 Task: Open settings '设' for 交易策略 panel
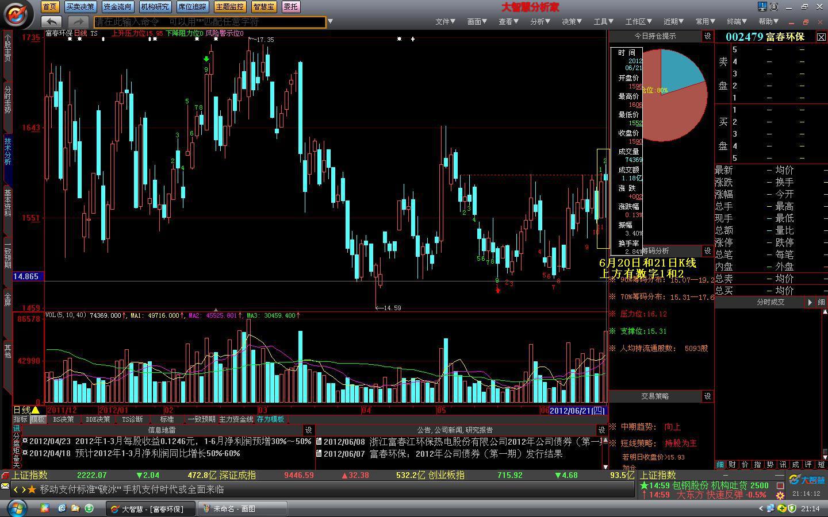708,396
